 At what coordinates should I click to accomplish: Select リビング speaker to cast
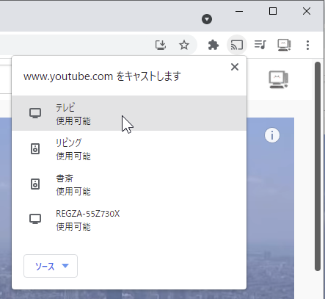[x=129, y=148]
